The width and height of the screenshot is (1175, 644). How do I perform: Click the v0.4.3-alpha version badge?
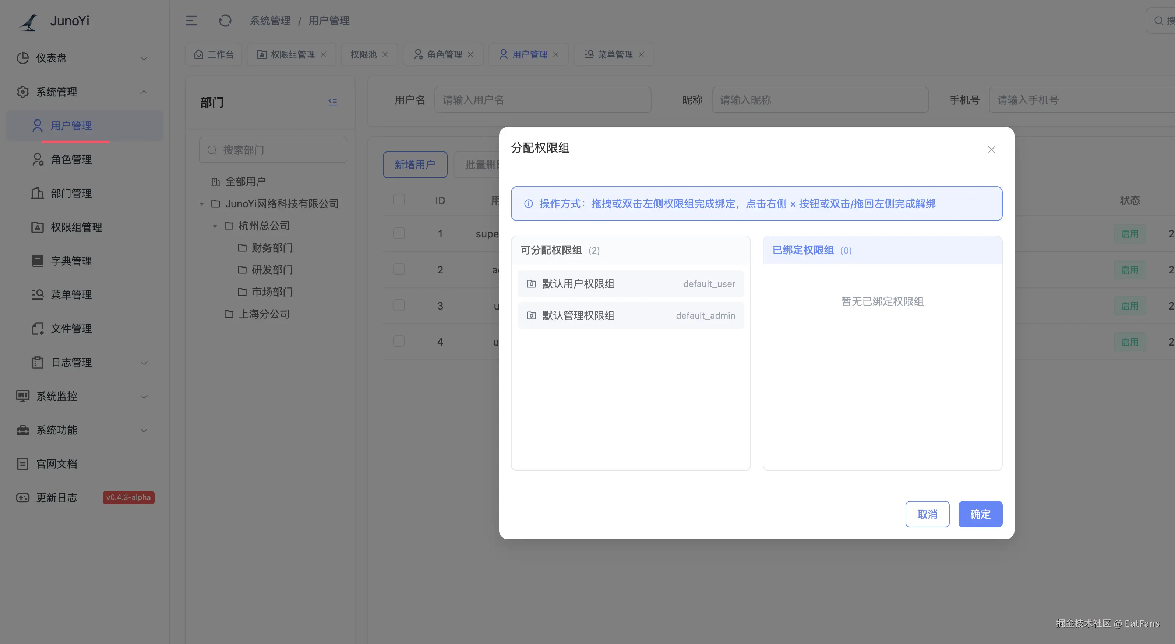tap(128, 497)
